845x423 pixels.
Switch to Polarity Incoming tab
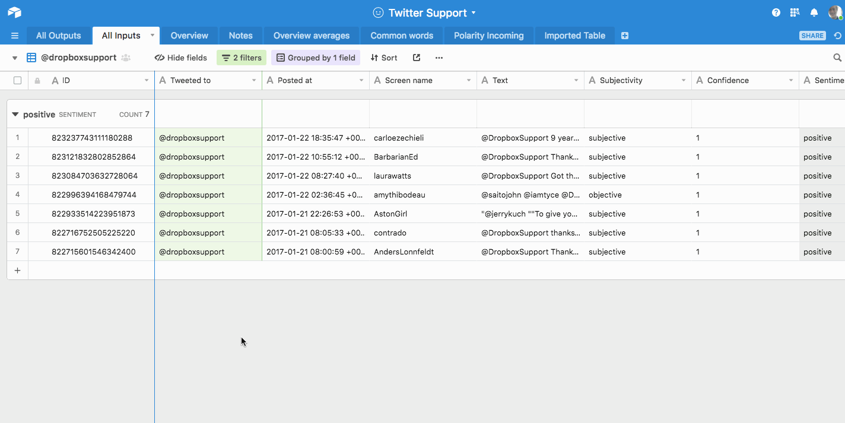click(489, 36)
